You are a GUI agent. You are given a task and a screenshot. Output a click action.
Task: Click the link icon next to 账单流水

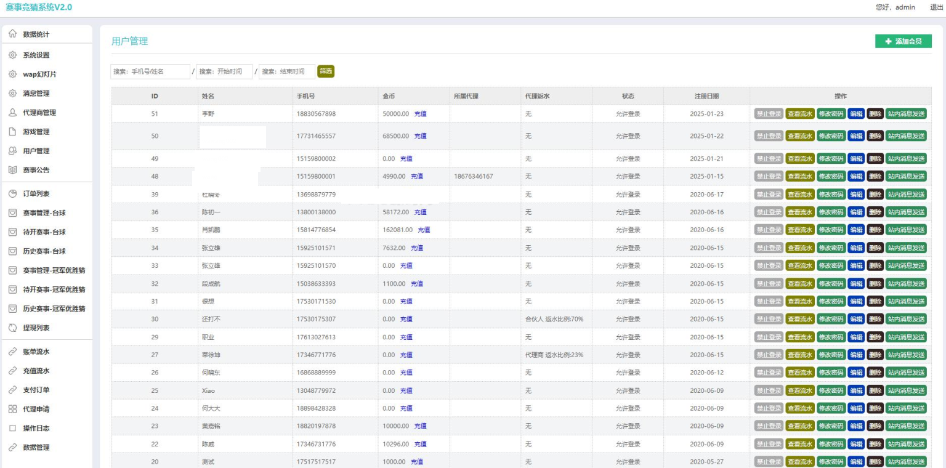[12, 352]
